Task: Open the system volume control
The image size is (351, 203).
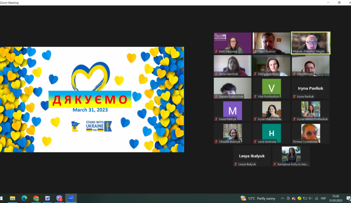Action: pos(310,198)
